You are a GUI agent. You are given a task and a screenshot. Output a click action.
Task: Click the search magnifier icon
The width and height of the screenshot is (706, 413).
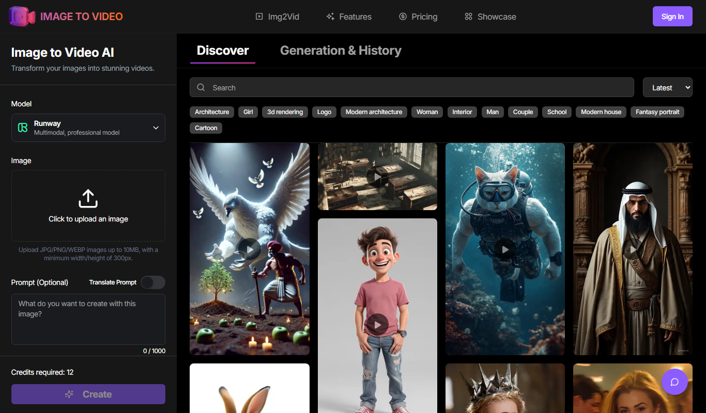click(201, 87)
